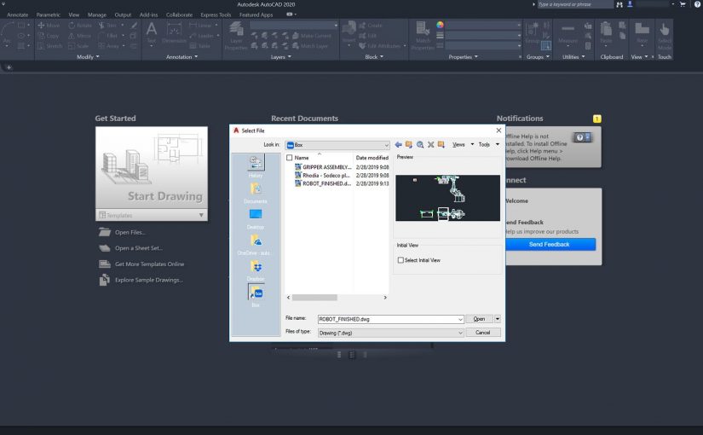Go back with the blue arrow in Select File dialog
Image resolution: width=703 pixels, height=435 pixels.
(398, 144)
